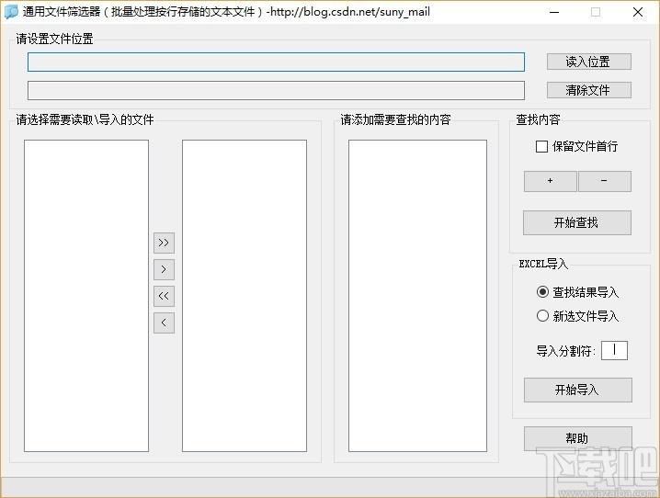
Task: Click the application icon in title bar
Action: [x=11, y=12]
